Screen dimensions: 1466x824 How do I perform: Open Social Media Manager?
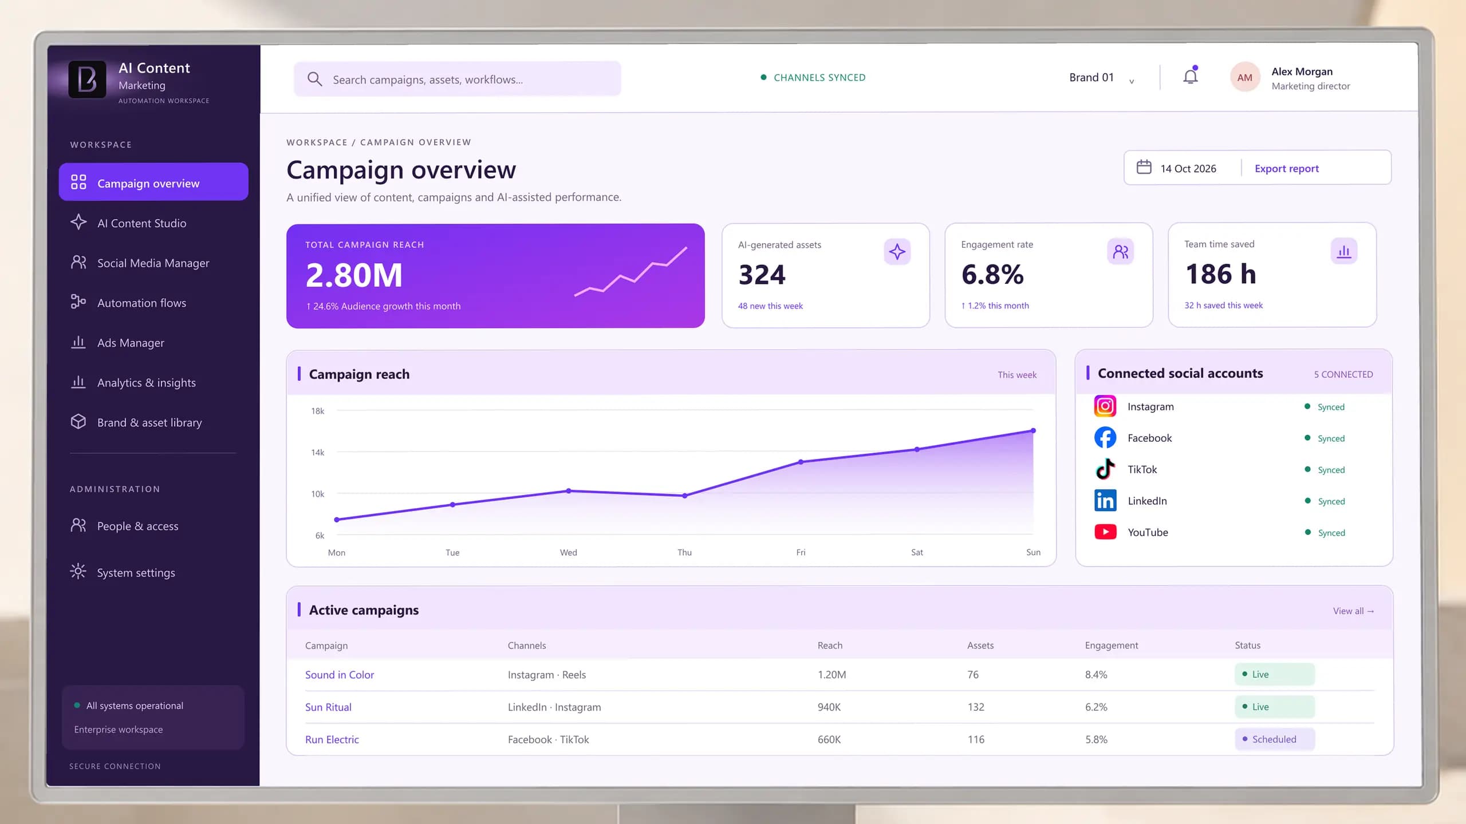point(153,263)
